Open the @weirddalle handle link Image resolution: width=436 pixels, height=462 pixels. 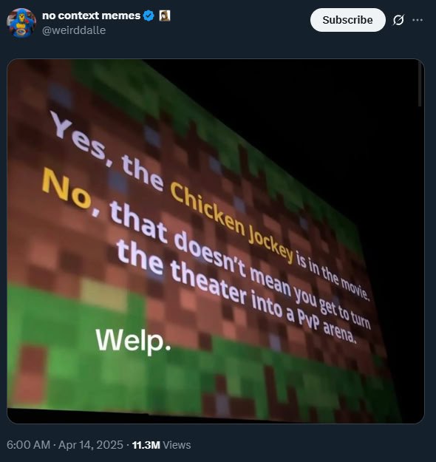pos(74,30)
